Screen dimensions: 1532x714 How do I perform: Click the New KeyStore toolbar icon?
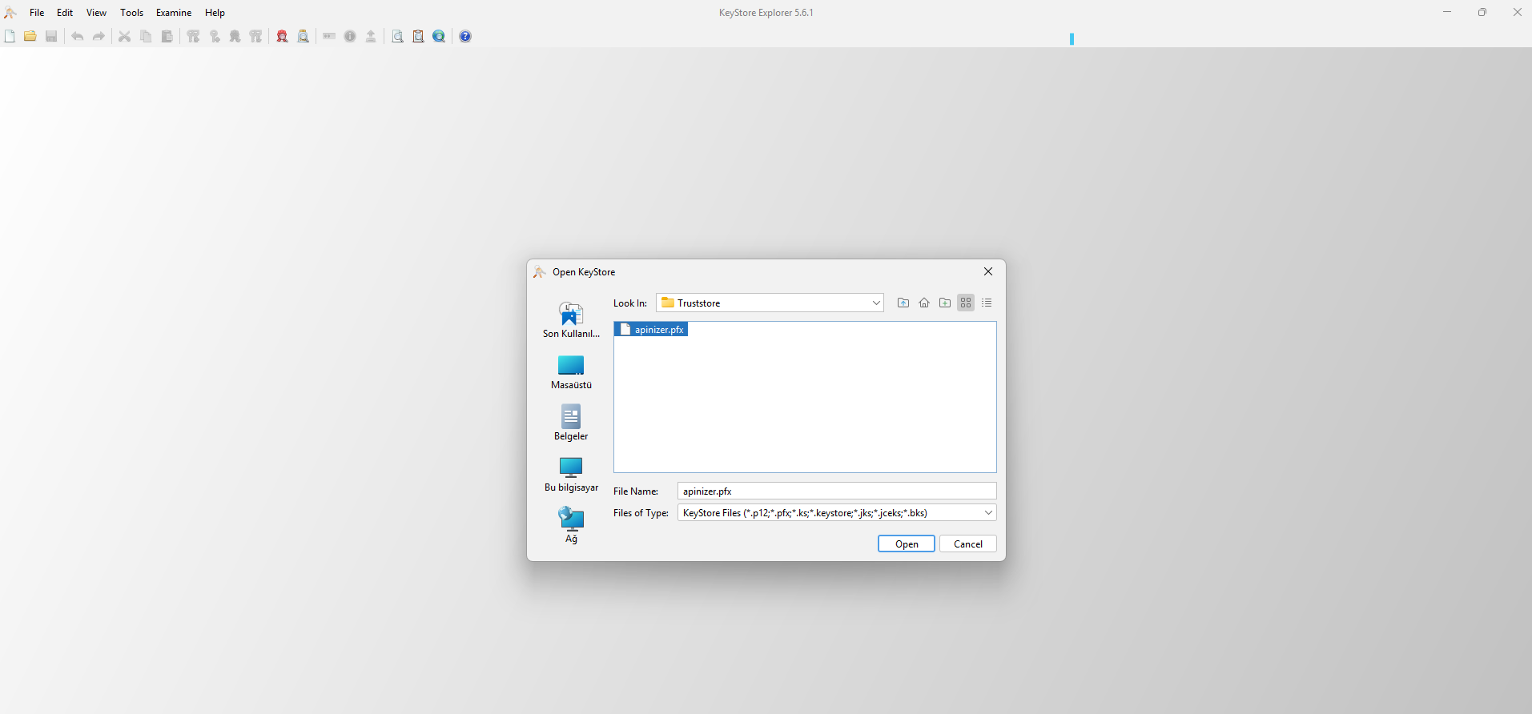tap(10, 36)
